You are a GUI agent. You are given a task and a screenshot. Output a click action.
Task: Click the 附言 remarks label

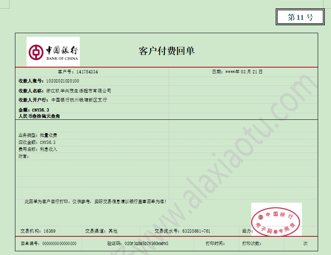pyautogui.click(x=23, y=156)
